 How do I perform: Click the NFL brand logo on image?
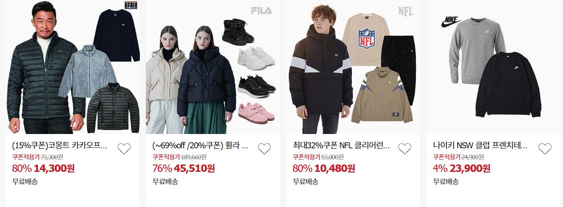(x=405, y=11)
